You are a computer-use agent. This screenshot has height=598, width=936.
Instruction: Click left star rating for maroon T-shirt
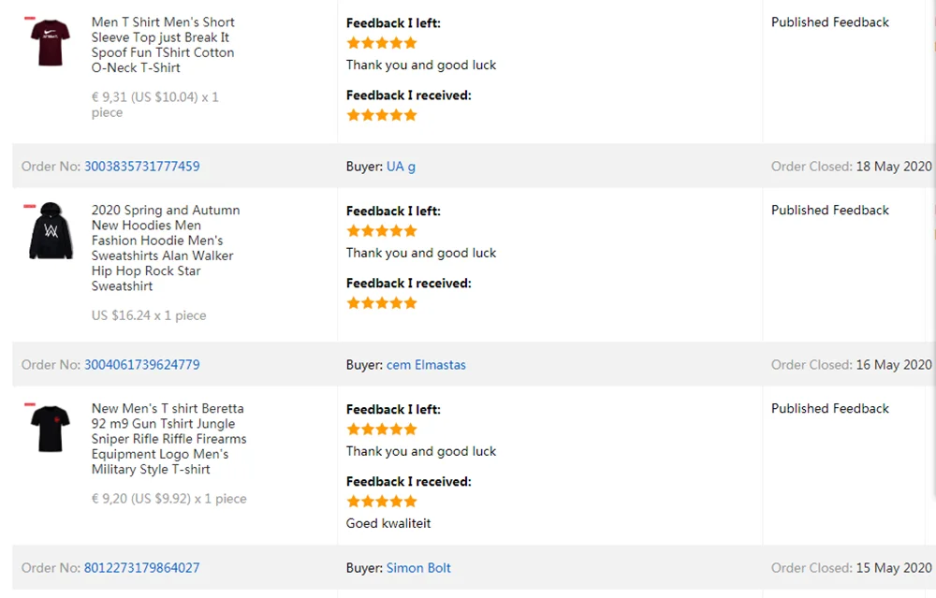click(382, 43)
